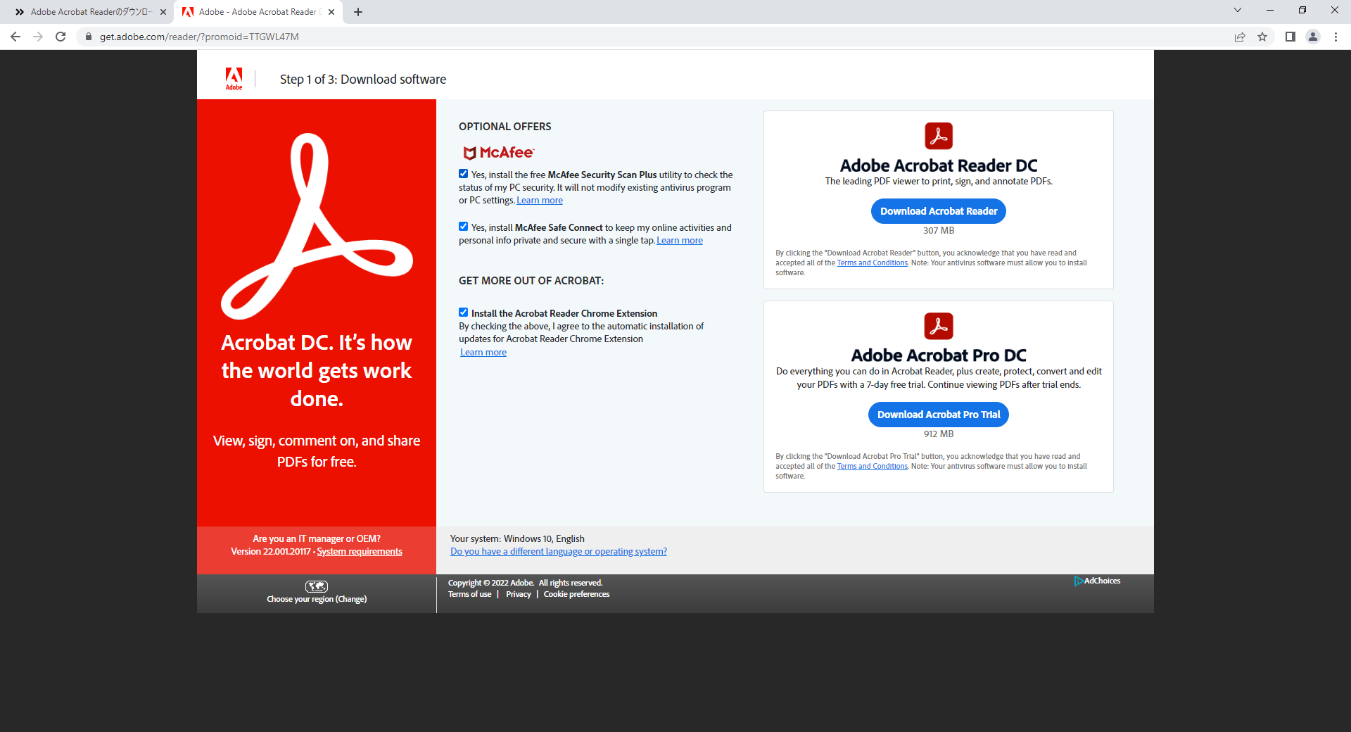Open the System requirements link
Screen dimensions: 1351x732
[359, 551]
